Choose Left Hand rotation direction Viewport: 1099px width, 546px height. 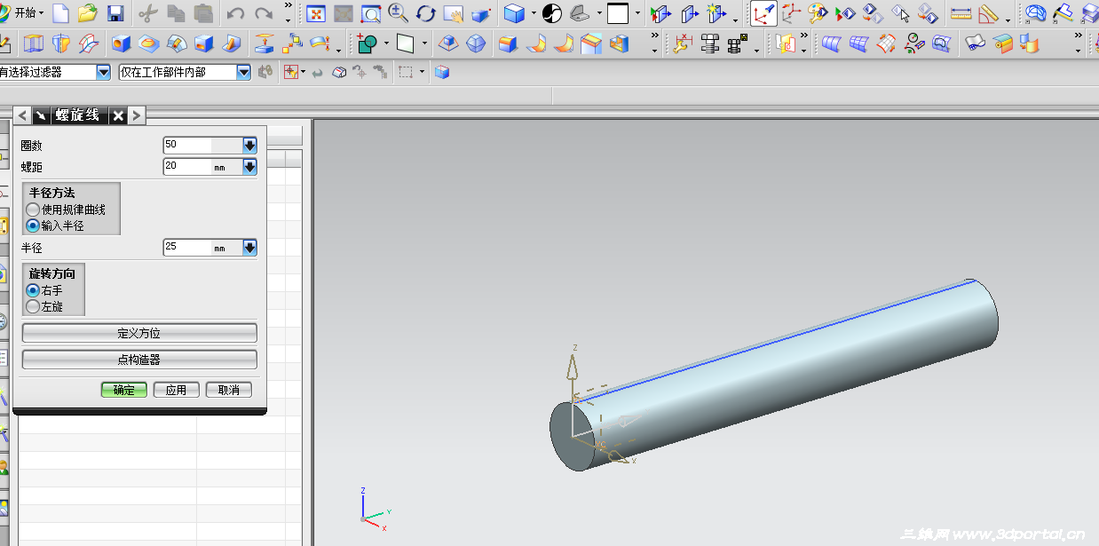click(33, 306)
